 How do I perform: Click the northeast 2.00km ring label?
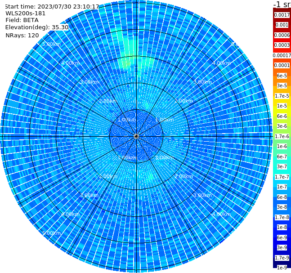pos(184,101)
